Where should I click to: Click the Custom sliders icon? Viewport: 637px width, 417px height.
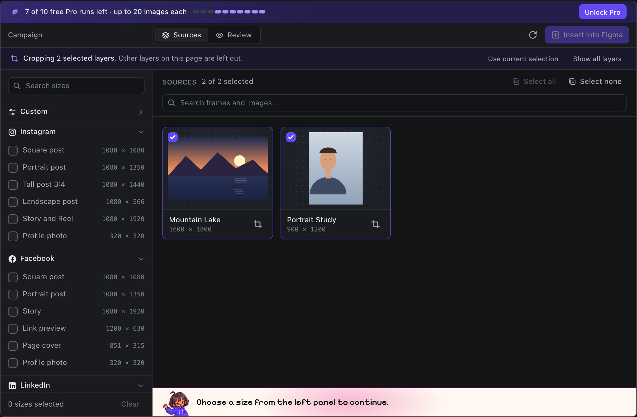click(x=12, y=112)
